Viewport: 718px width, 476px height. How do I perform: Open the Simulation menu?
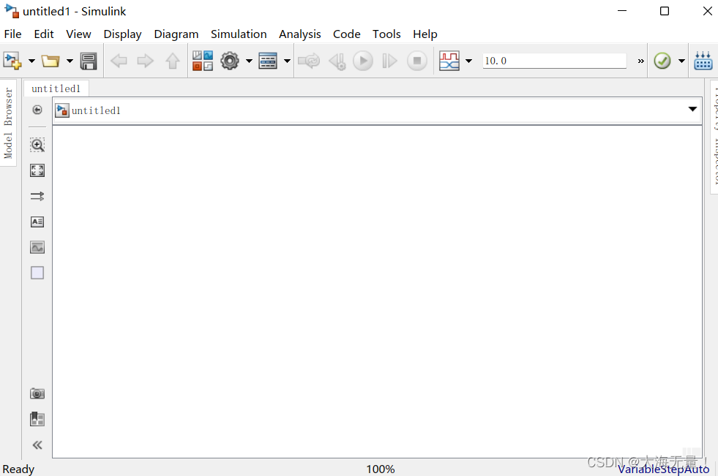pos(239,34)
